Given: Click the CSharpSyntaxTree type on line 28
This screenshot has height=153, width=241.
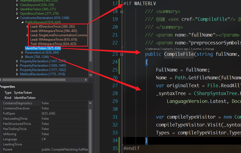Looking at the screenshot, I should coord(216,93).
